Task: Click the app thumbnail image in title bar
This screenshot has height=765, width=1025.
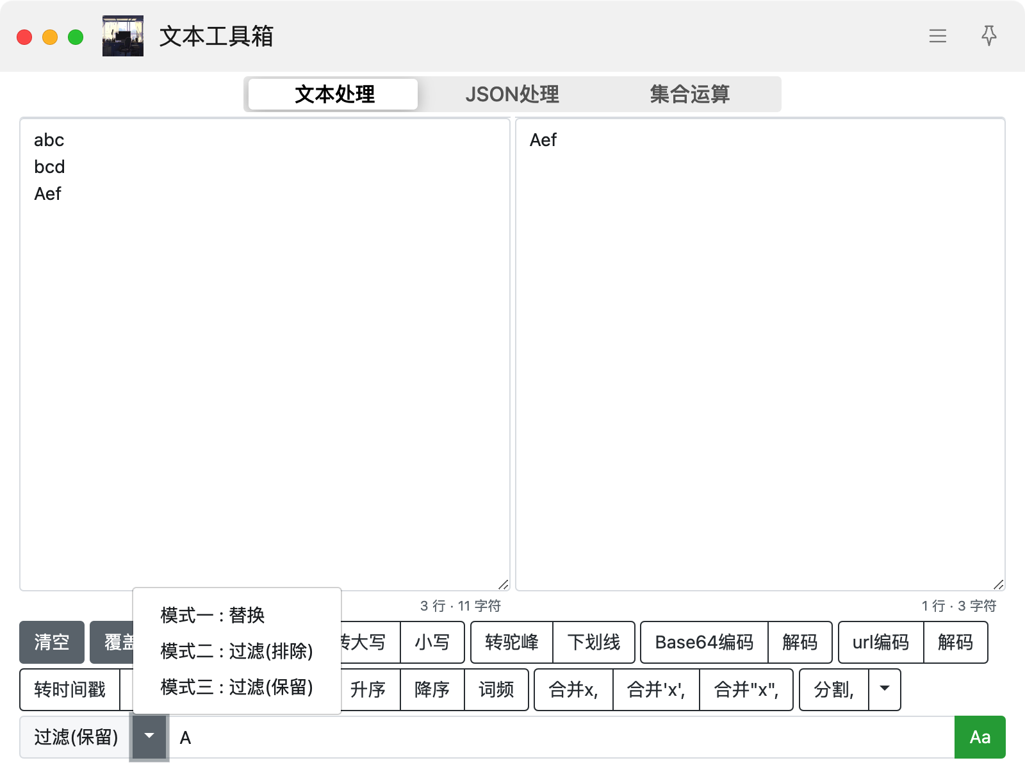Action: pos(123,36)
